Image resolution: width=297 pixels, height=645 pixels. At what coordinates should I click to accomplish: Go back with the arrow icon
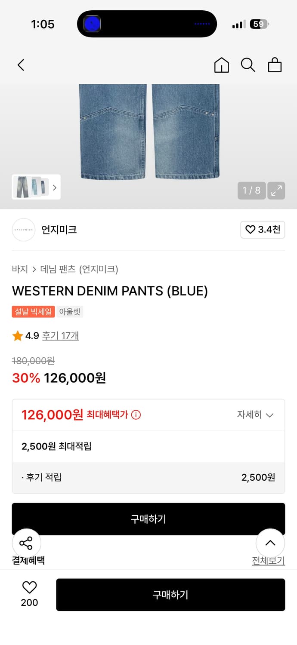20,65
